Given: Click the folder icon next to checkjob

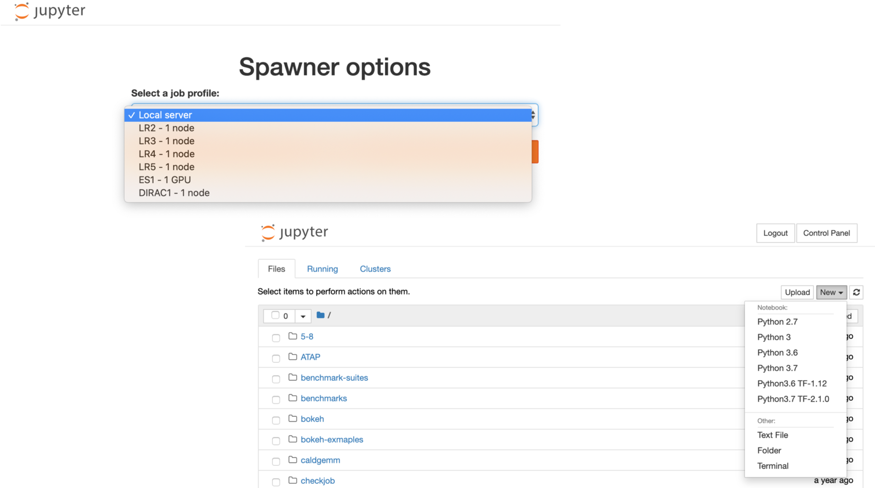Looking at the screenshot, I should click(x=293, y=480).
